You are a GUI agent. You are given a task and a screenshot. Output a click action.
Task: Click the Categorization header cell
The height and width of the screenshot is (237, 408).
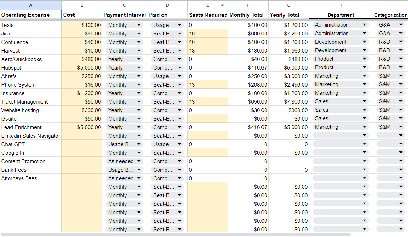[390, 15]
